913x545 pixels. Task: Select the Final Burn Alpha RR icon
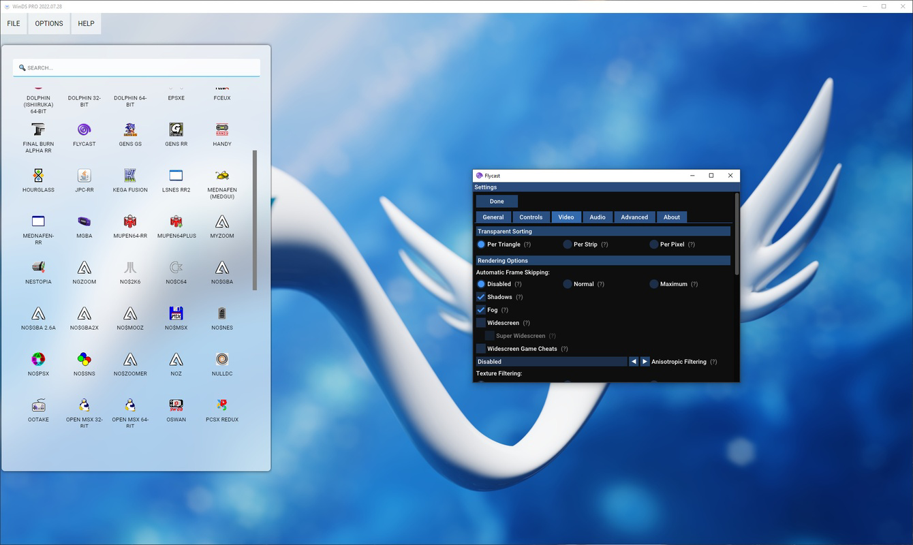(x=38, y=129)
